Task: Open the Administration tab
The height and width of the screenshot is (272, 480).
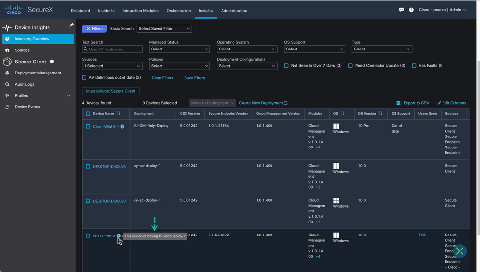Action: (x=234, y=11)
